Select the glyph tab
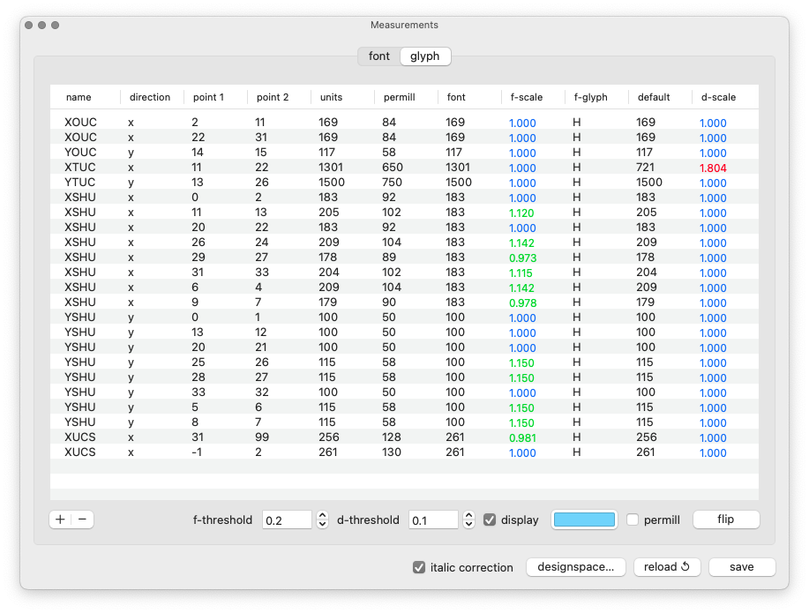 click(424, 56)
